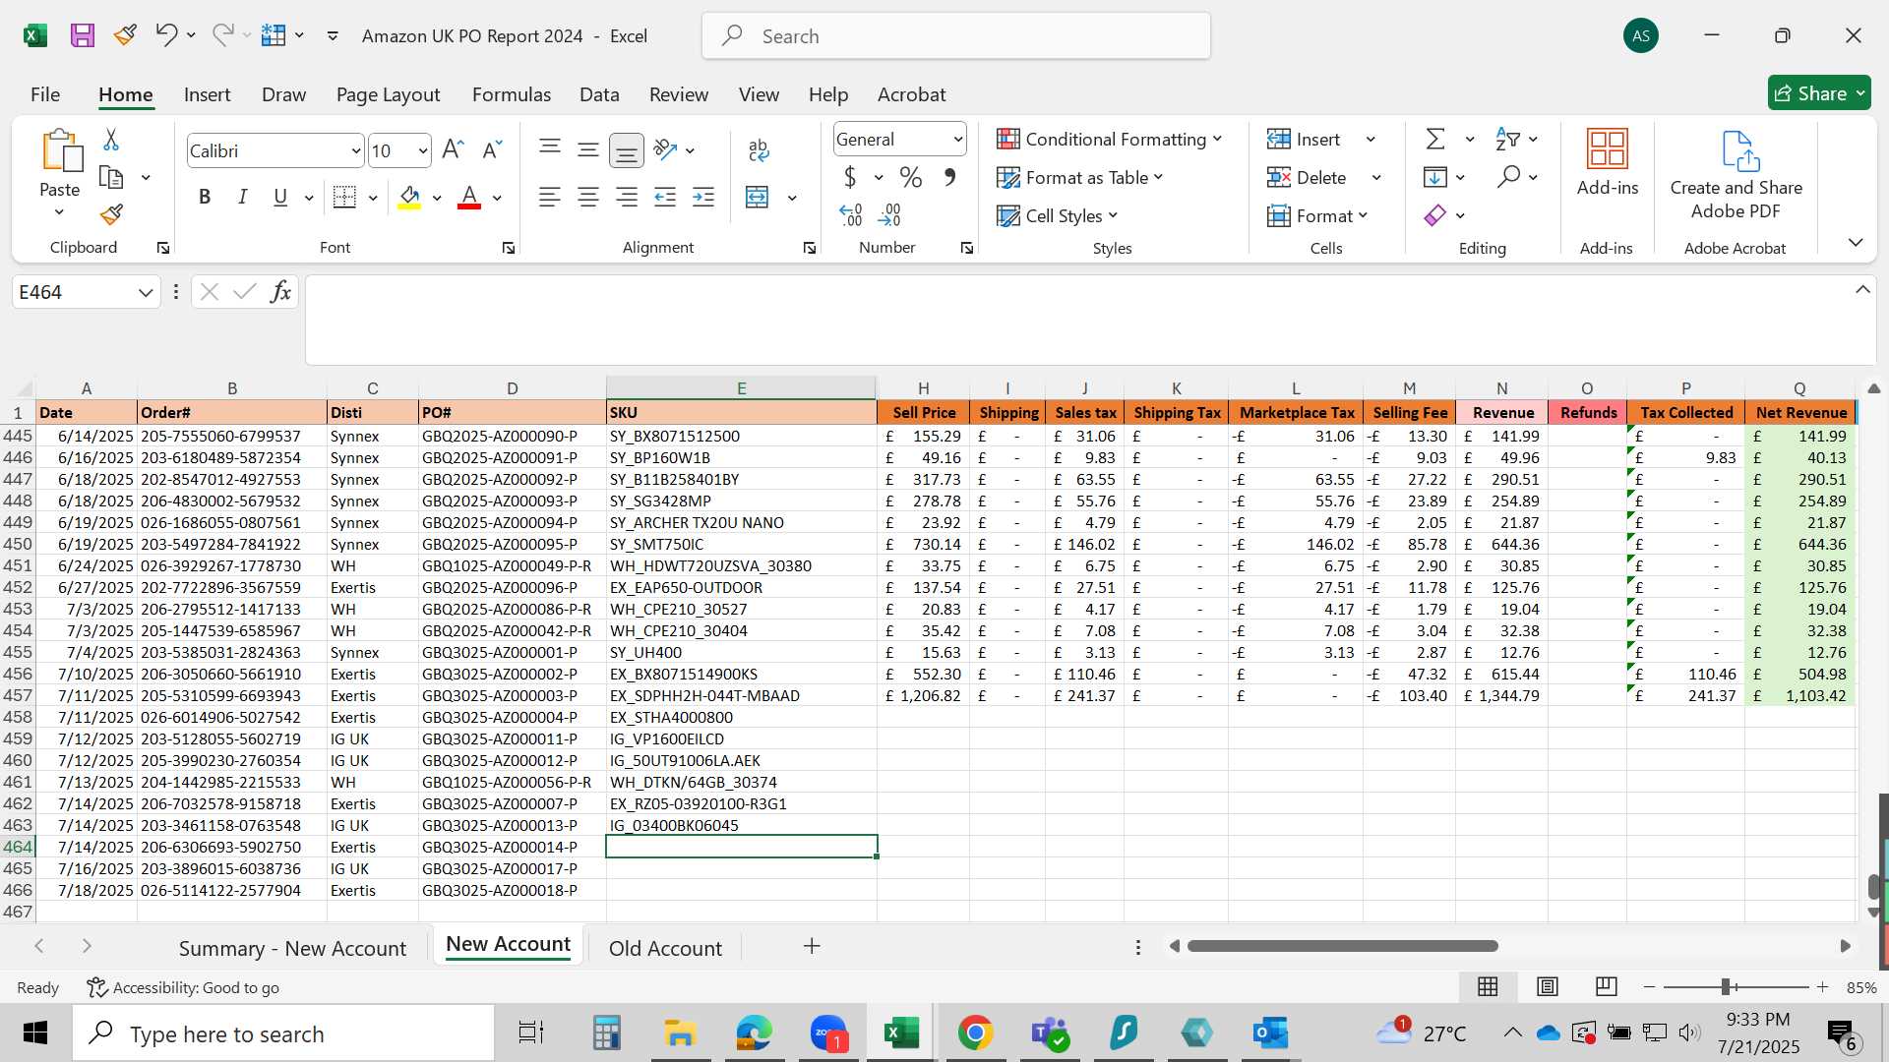Screen dimensions: 1889x1062
Task: Open Sort and Filter icon
Action: click(1507, 139)
